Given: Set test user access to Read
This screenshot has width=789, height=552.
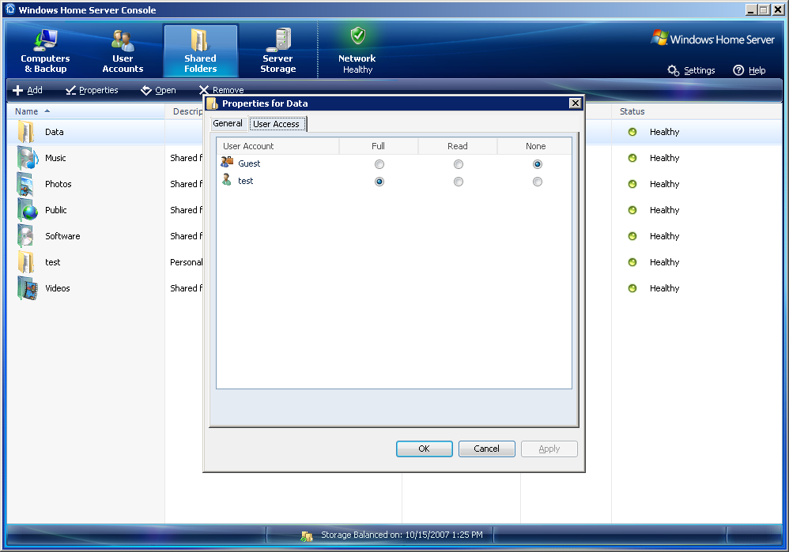Looking at the screenshot, I should pyautogui.click(x=459, y=182).
